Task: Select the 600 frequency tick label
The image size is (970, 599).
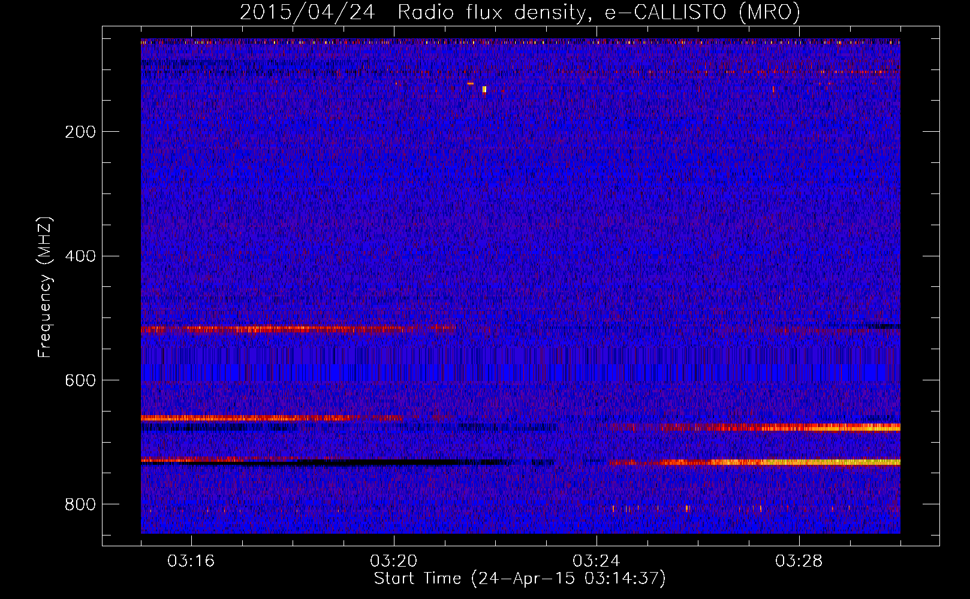Action: coord(80,380)
